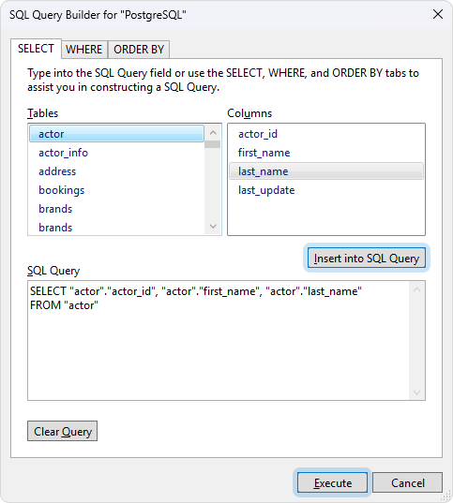Choose actor_info in Tables list
This screenshot has height=503, width=453.
116,153
